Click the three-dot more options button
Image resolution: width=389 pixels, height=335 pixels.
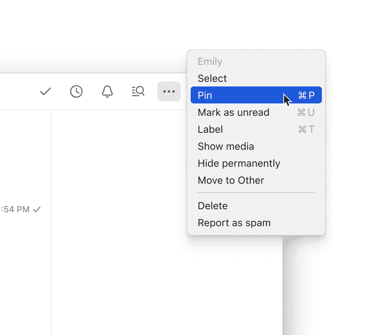pyautogui.click(x=169, y=91)
